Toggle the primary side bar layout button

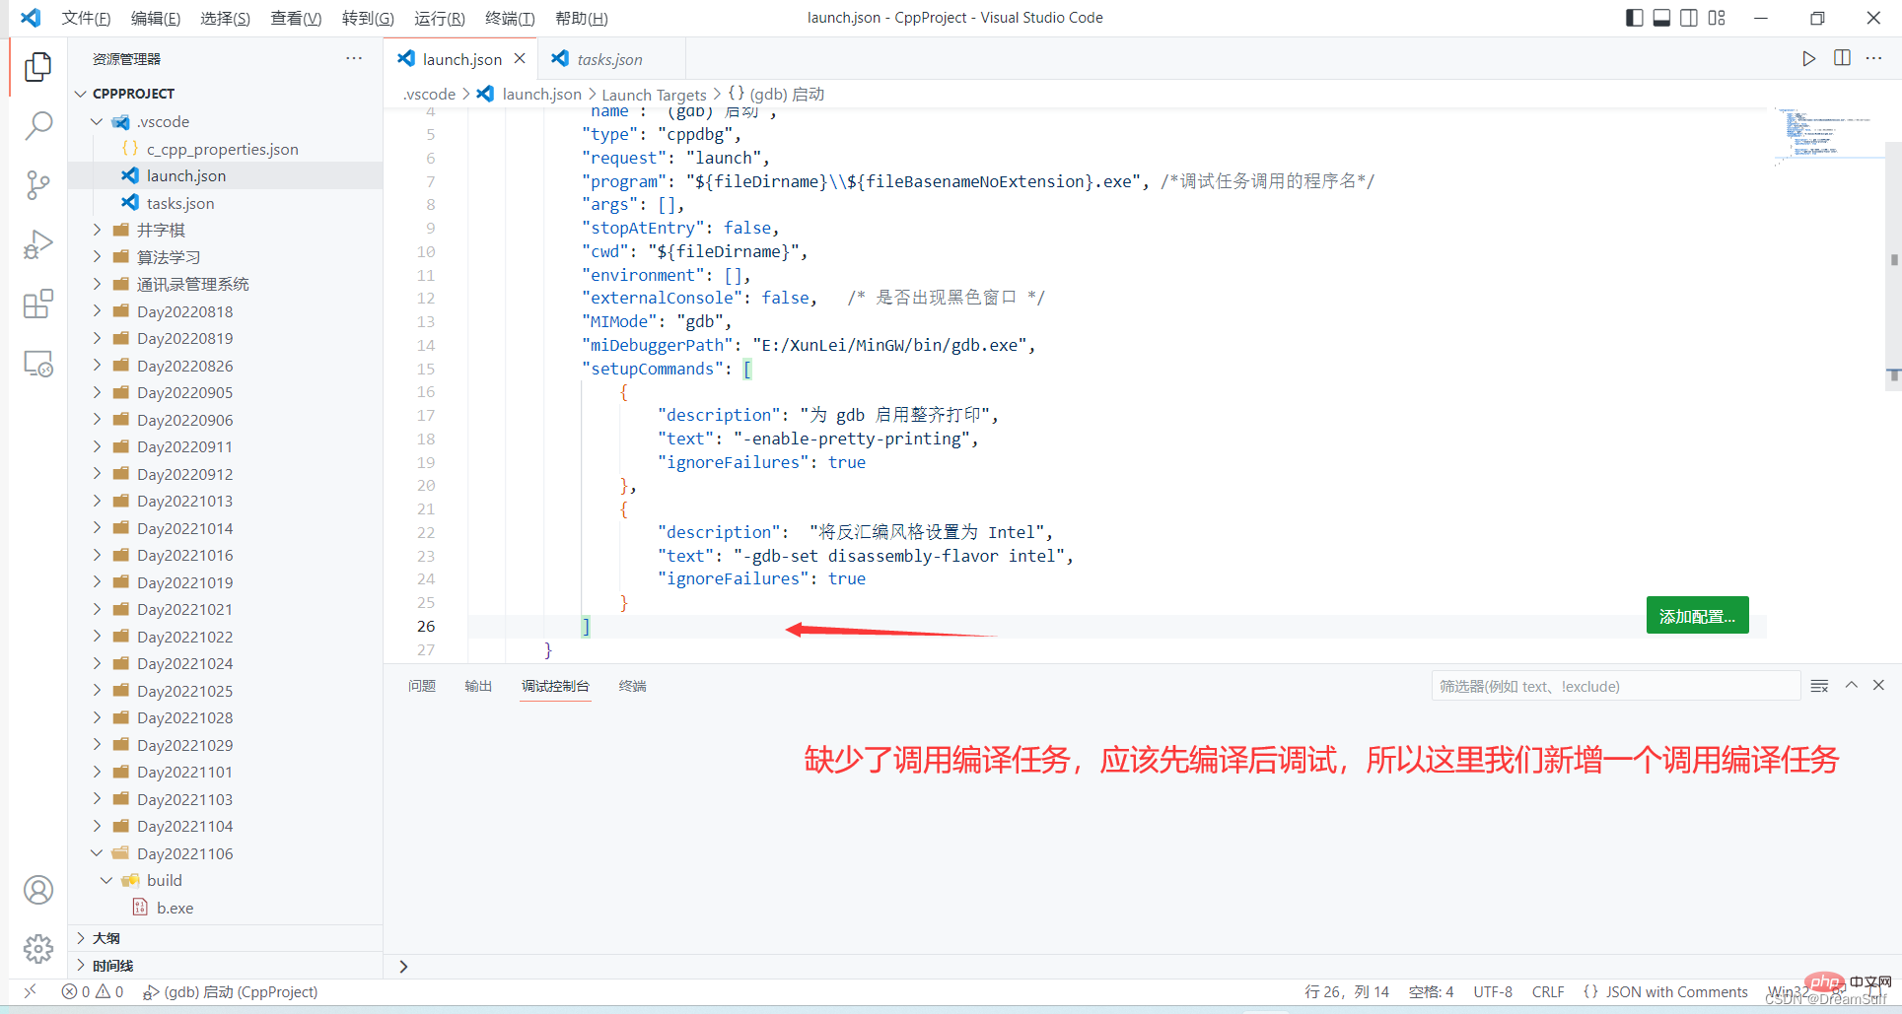point(1634,18)
